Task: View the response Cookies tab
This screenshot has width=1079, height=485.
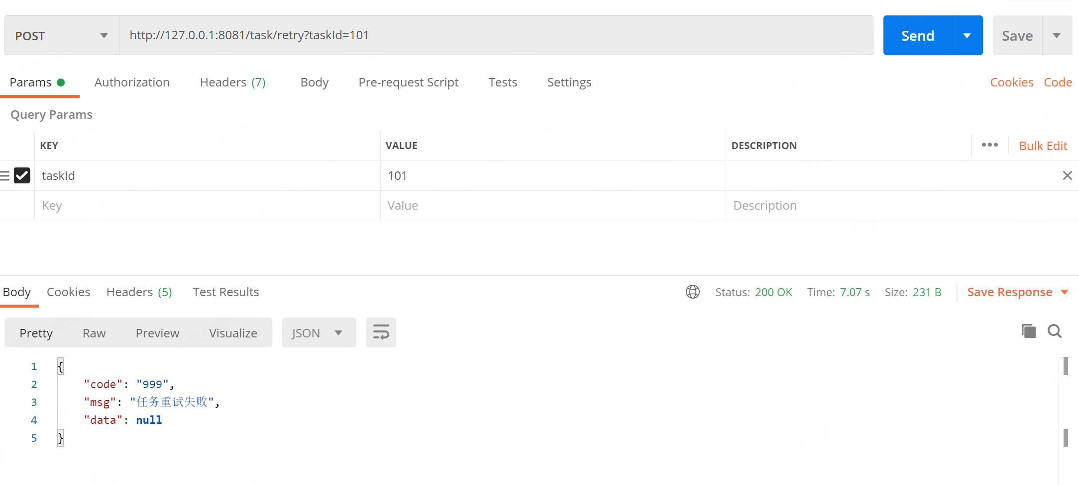Action: pos(69,292)
